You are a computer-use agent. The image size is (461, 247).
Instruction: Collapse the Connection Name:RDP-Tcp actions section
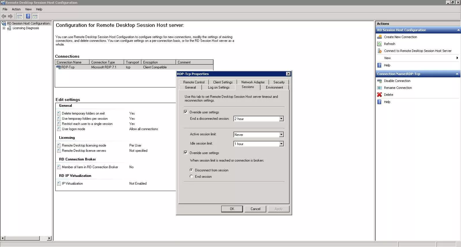tap(457, 74)
